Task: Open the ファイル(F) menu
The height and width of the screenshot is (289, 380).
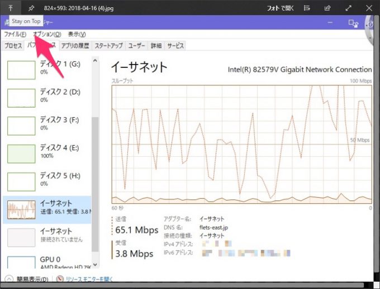Action: (15, 34)
